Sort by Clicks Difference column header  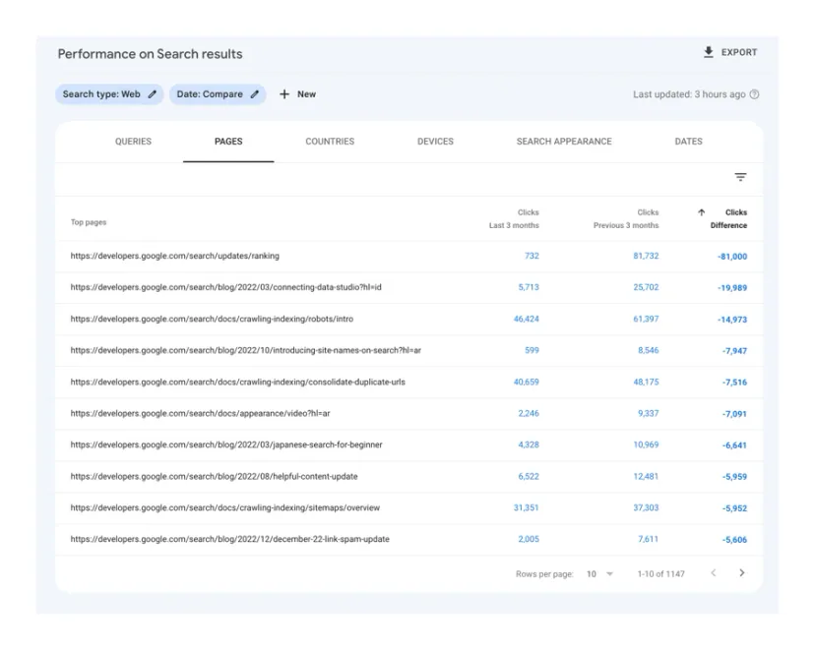tap(728, 218)
